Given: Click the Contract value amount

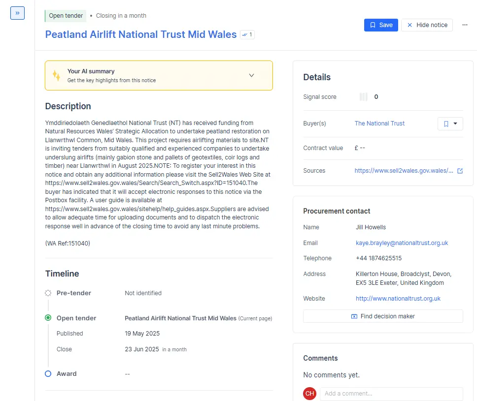Looking at the screenshot, I should click(x=360, y=148).
